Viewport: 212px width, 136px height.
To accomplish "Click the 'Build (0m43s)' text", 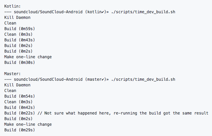I will coord(20,40).
